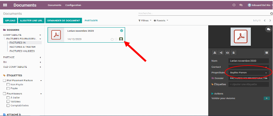Select the COMPTABILITE folder
This screenshot has height=116, width=273.
click(x=12, y=35)
